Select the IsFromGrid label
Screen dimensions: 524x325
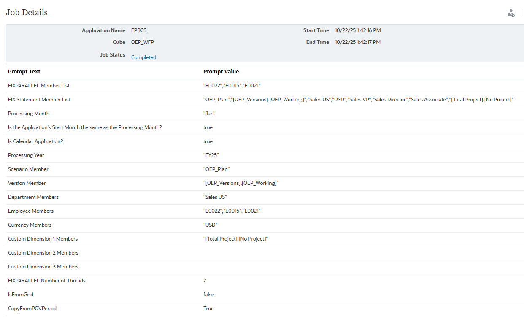coord(21,295)
